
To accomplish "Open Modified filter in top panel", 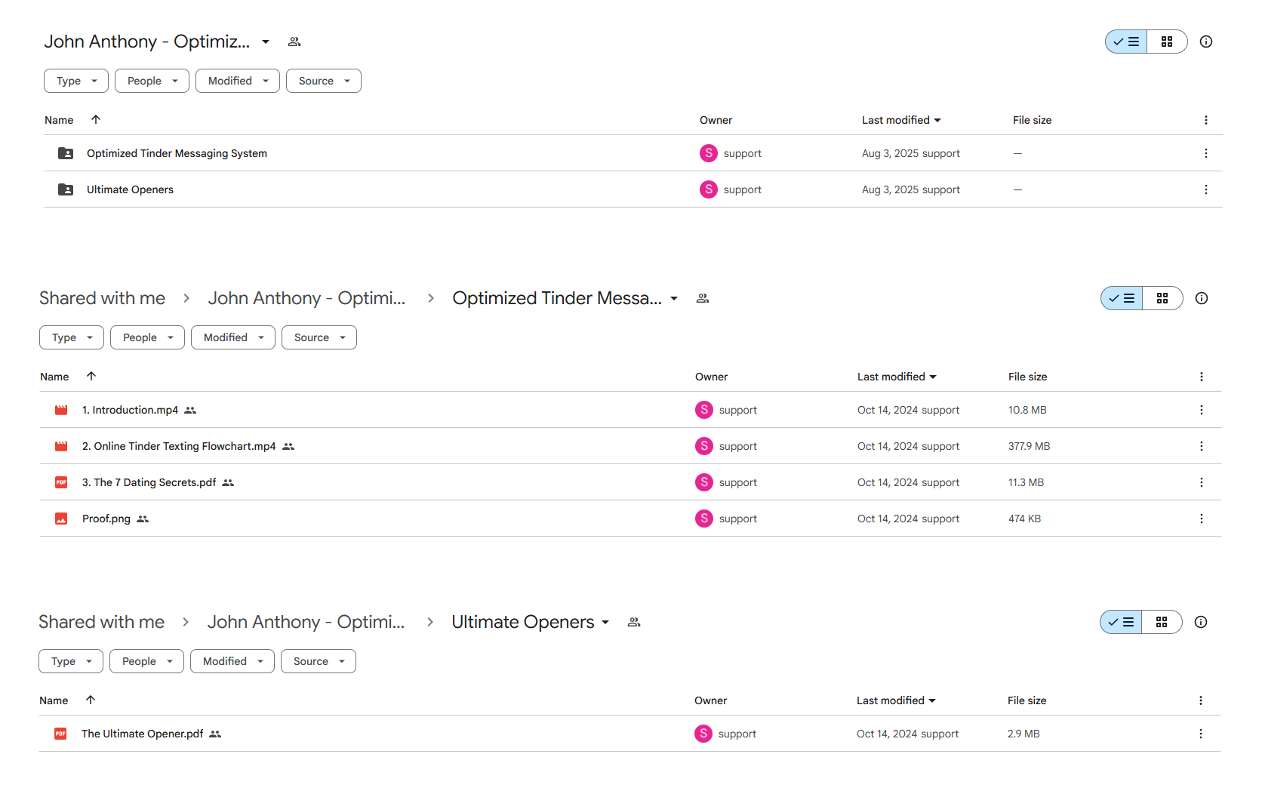I will click(x=238, y=81).
